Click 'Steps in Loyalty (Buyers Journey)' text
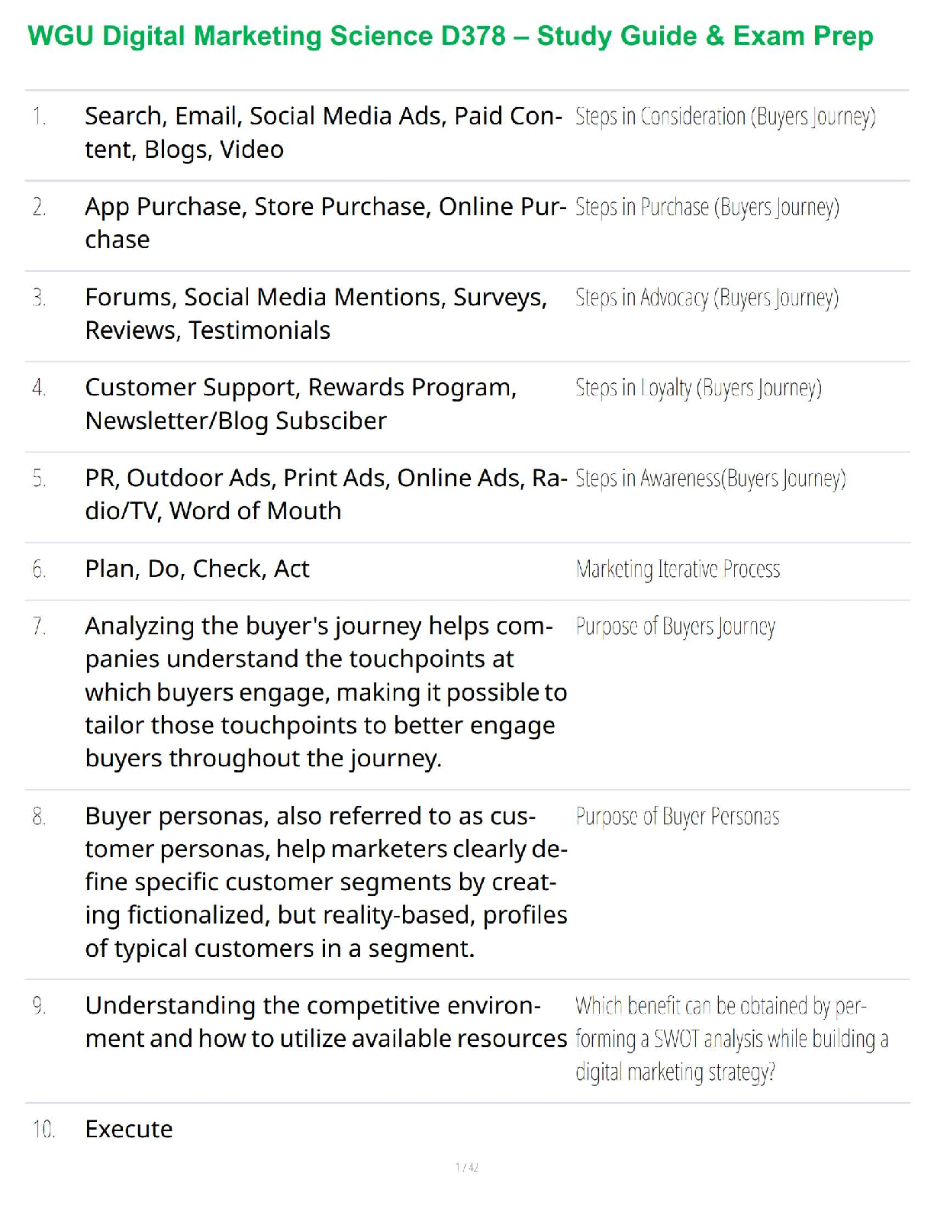The height and width of the screenshot is (1209, 934). 698,388
